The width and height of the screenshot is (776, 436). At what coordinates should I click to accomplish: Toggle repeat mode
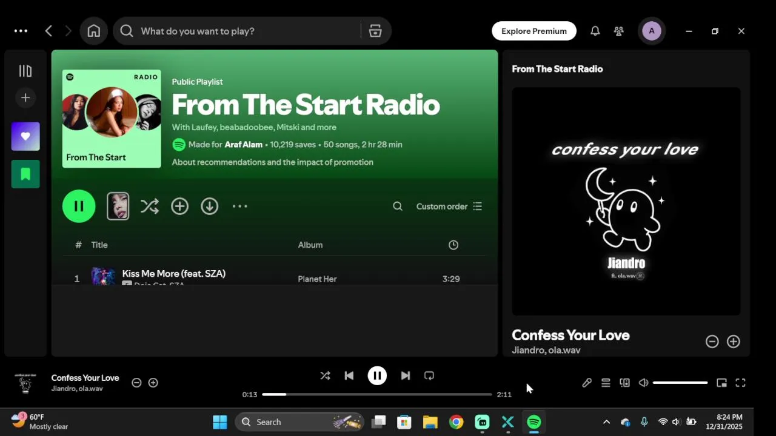(x=429, y=375)
